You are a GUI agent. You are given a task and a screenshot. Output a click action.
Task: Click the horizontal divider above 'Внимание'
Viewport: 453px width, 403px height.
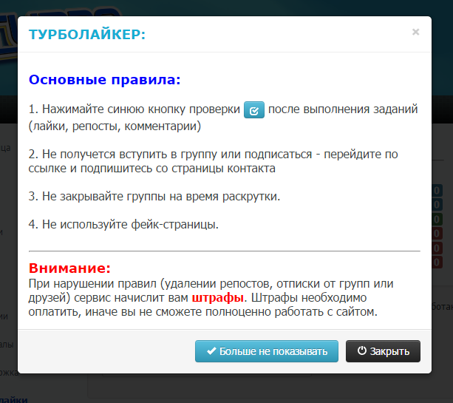coord(224,251)
